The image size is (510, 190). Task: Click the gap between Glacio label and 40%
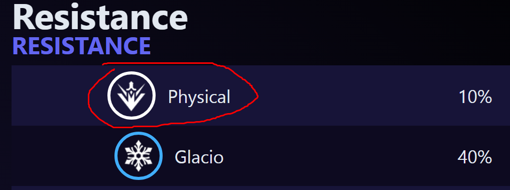pos(340,157)
